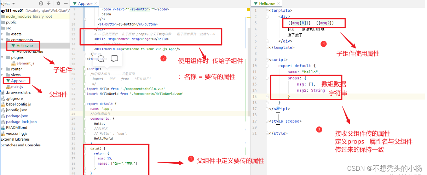The height and width of the screenshot is (175, 427).
Task: Click {{msg[0]}} in Hello.vue
Action: [299, 23]
